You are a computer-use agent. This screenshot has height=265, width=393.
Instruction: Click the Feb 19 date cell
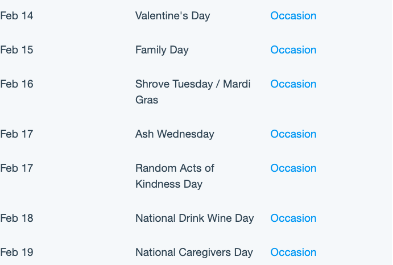(17, 252)
